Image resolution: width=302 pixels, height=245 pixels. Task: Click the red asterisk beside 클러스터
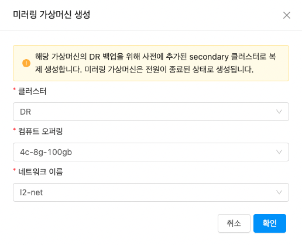15,89
